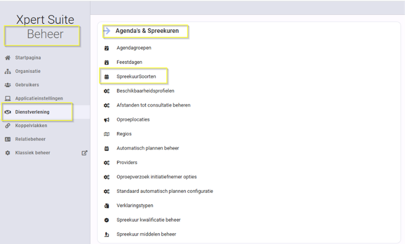Screen dimensions: 405x244
Task: Click the Klassiek beheer gear icon
Action: 8,153
